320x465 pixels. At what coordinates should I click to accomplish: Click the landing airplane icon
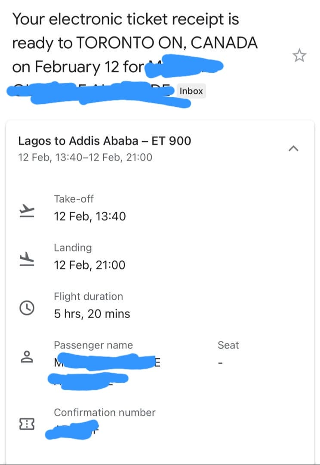pyautogui.click(x=27, y=259)
